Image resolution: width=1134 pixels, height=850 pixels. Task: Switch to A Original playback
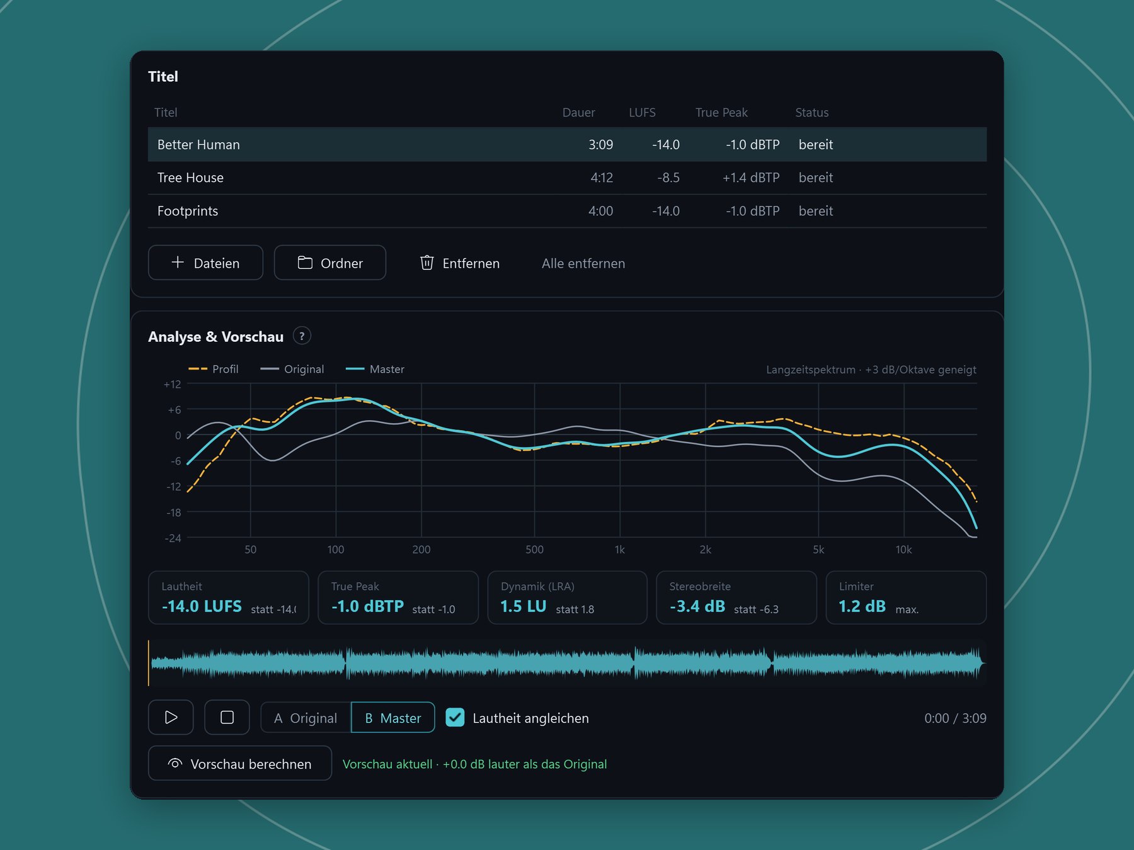(x=306, y=718)
